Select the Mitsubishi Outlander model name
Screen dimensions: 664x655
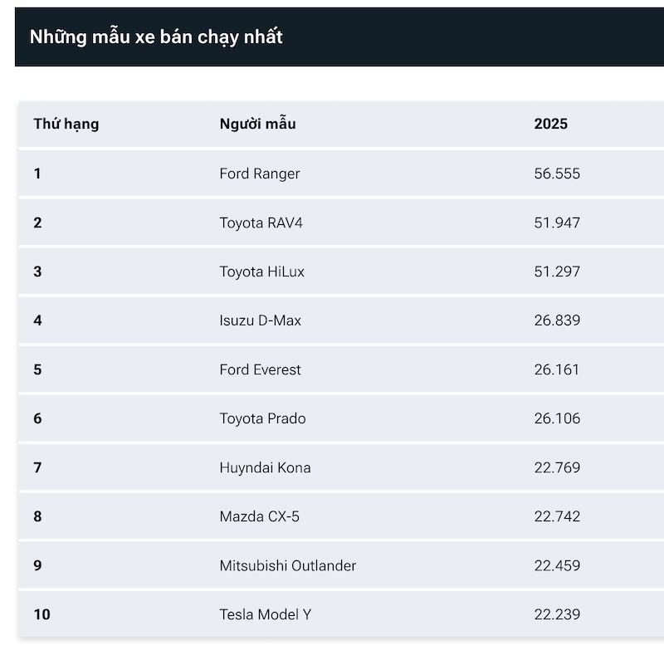point(287,565)
